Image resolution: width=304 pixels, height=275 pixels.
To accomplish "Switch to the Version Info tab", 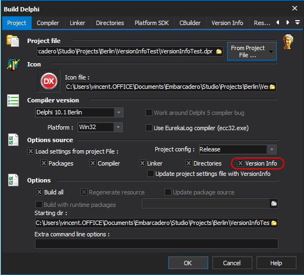I will (227, 23).
